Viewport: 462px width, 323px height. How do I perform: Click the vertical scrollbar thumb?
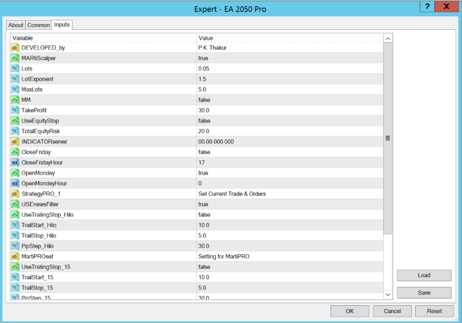click(388, 138)
